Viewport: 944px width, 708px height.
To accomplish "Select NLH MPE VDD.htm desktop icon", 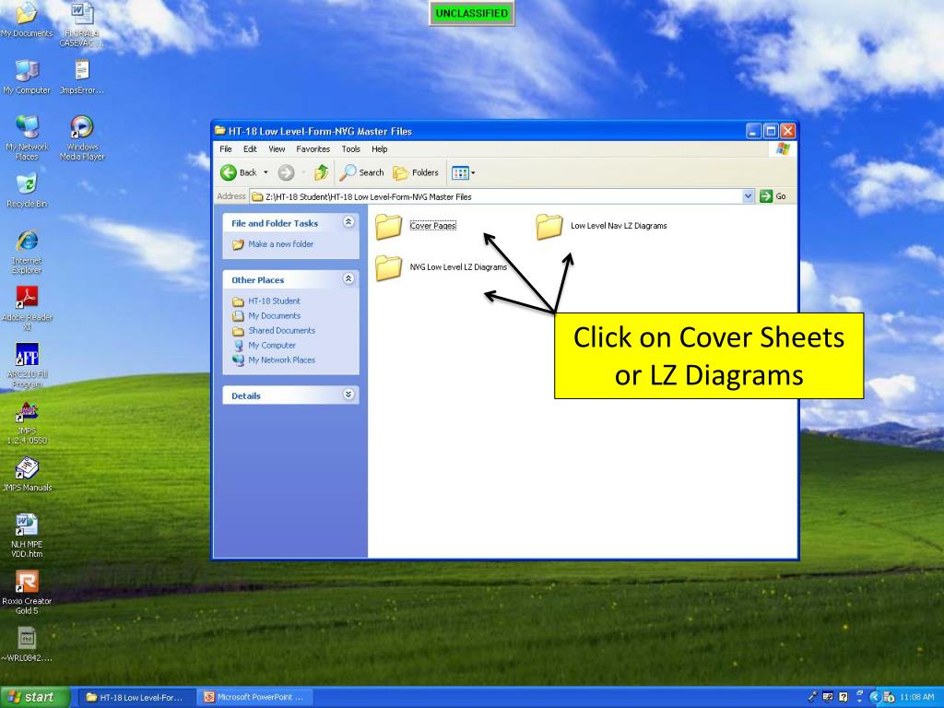I will point(27,536).
